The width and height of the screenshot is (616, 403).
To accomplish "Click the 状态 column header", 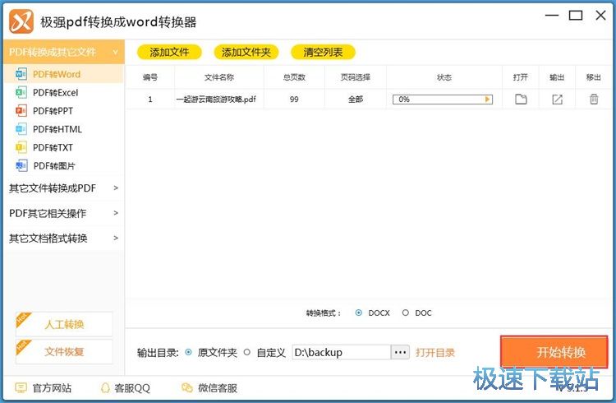I will click(444, 77).
